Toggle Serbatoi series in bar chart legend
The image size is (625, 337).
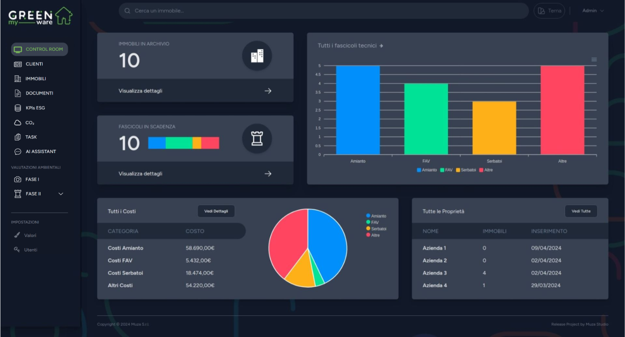(x=466, y=170)
